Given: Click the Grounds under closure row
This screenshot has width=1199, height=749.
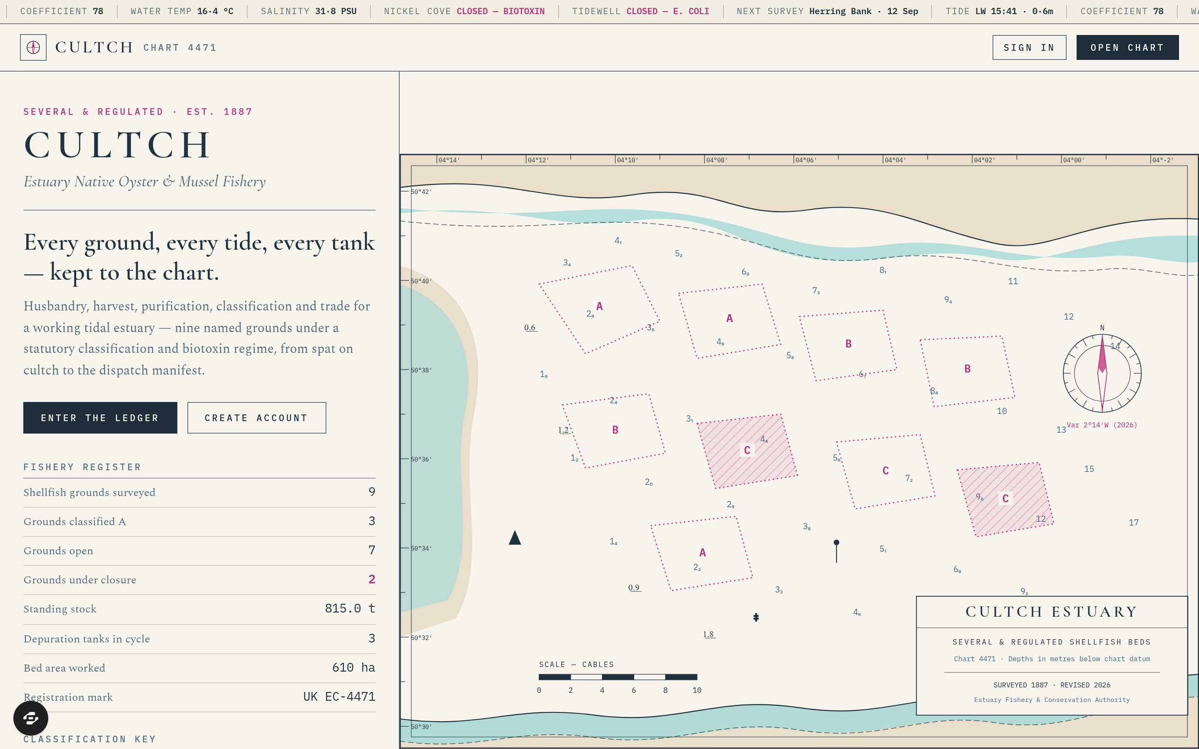Looking at the screenshot, I should 199,580.
